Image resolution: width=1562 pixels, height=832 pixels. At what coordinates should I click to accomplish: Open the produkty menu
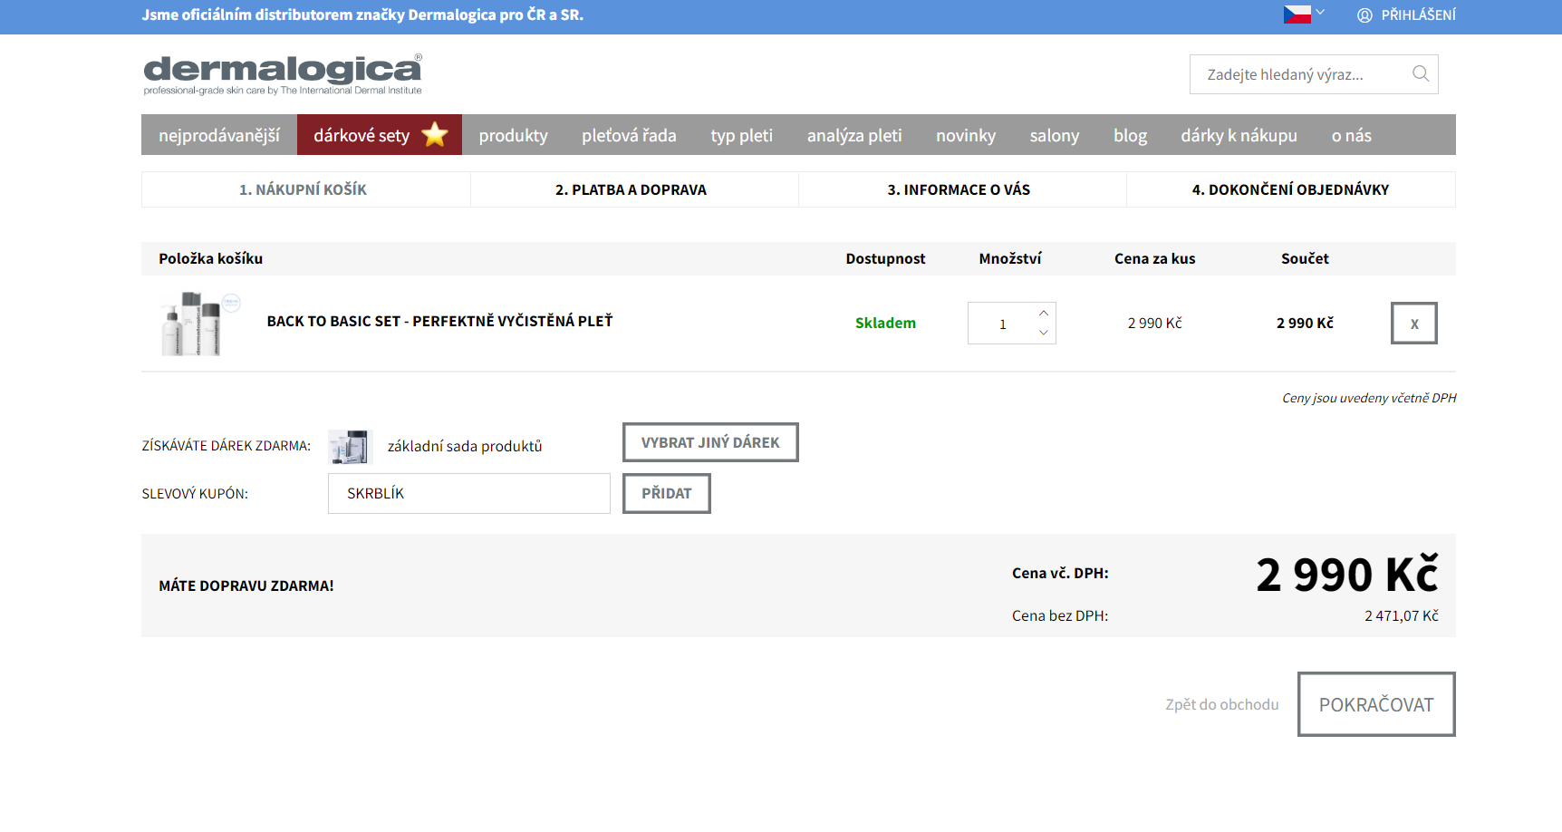pyautogui.click(x=513, y=135)
